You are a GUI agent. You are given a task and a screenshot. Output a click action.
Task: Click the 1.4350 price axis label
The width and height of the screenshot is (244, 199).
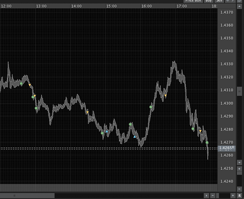tap(227, 38)
